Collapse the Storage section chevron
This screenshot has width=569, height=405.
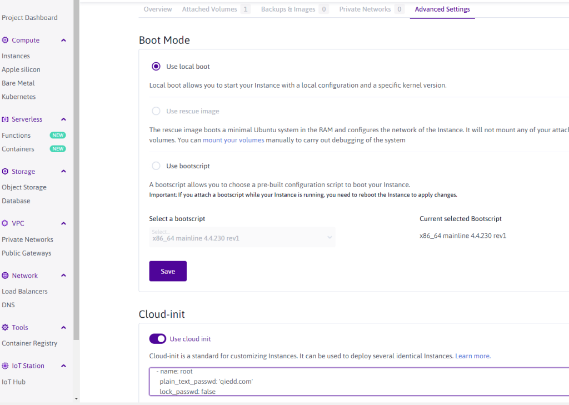[x=63, y=171]
